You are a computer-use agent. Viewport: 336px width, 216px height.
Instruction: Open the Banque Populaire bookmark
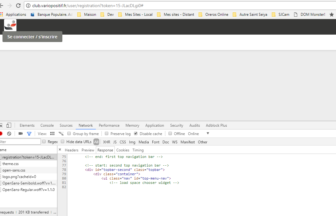pos(52,15)
